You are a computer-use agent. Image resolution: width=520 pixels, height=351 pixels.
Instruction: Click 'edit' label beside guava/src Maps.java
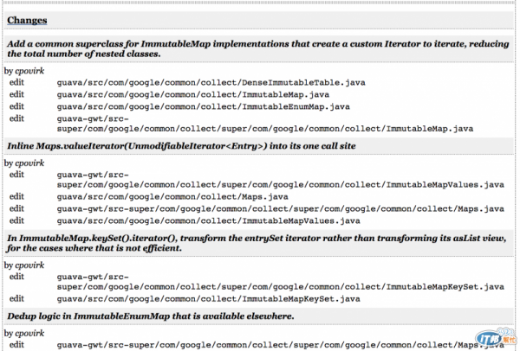(x=16, y=196)
